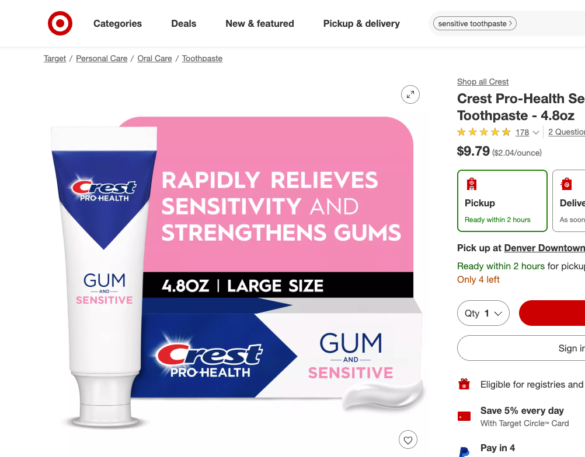
Task: Expand the product image to fullscreen
Action: 410,94
